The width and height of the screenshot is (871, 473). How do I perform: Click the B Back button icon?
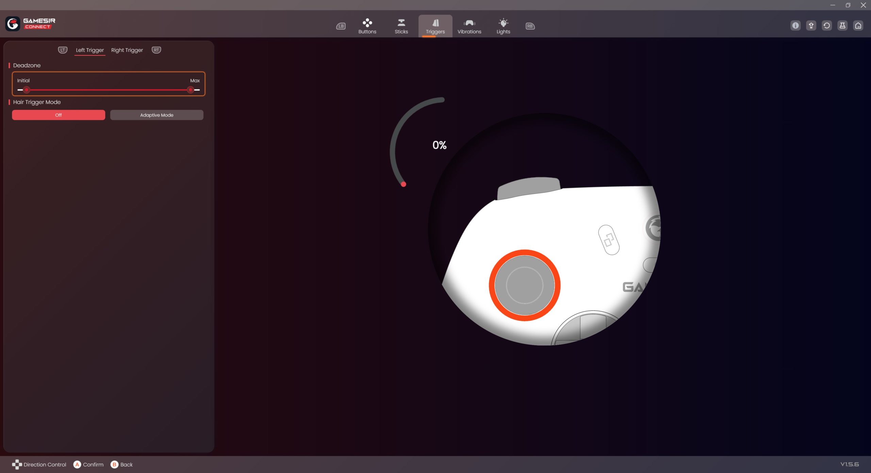pyautogui.click(x=114, y=464)
